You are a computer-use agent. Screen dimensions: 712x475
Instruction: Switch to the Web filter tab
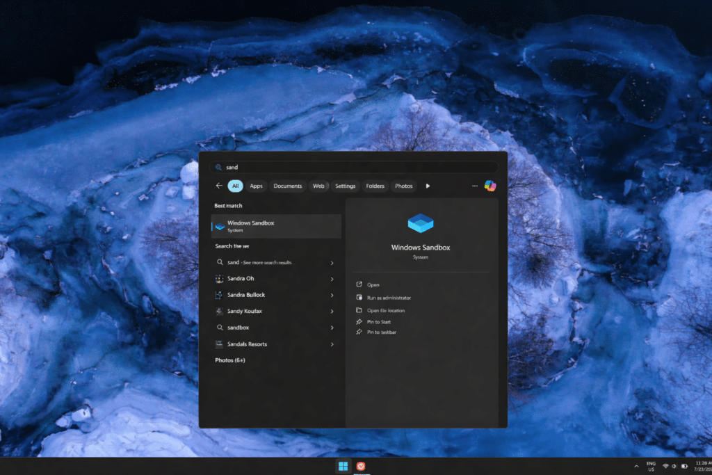318,186
